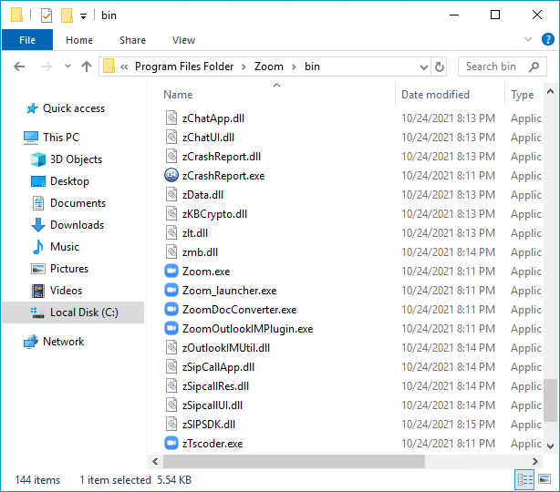Open address bar history dropdown
Screen dimensions: 560x492
click(423, 67)
